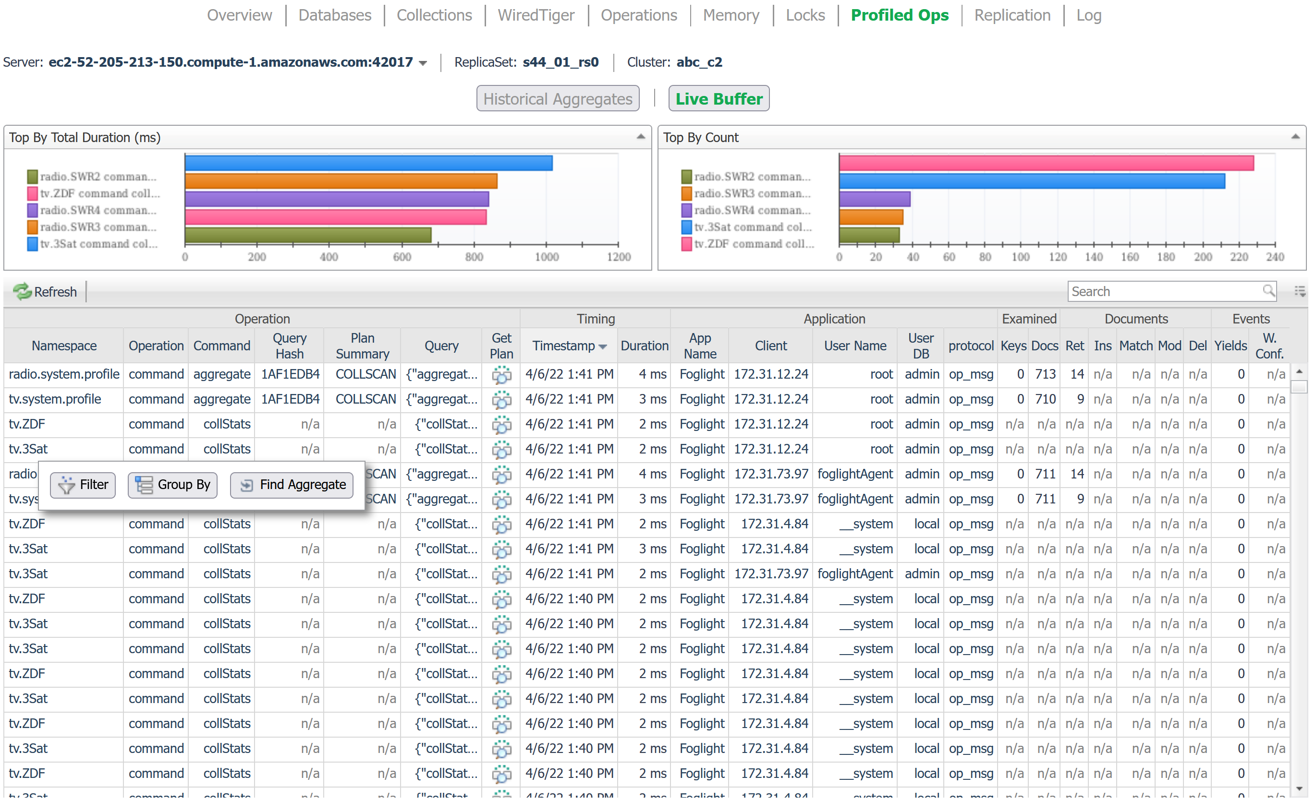Image resolution: width=1316 pixels, height=812 pixels.
Task: Click the abc_c2 Cluster link
Action: tap(698, 62)
